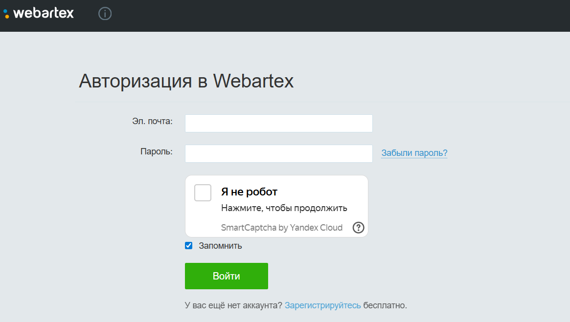Open the 'SmartCaptcha by Yandex Cloud' link
This screenshot has height=322, width=570.
pos(282,227)
